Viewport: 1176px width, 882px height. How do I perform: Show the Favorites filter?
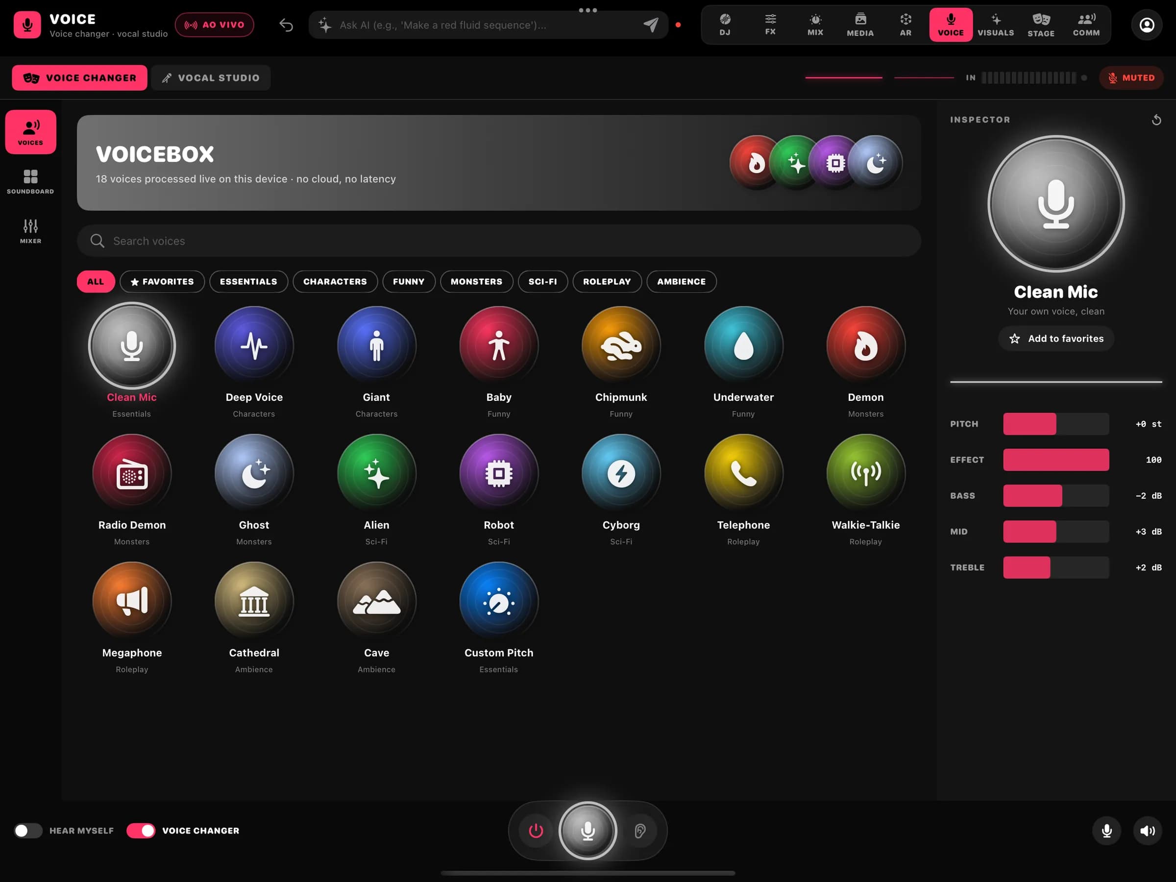click(162, 281)
